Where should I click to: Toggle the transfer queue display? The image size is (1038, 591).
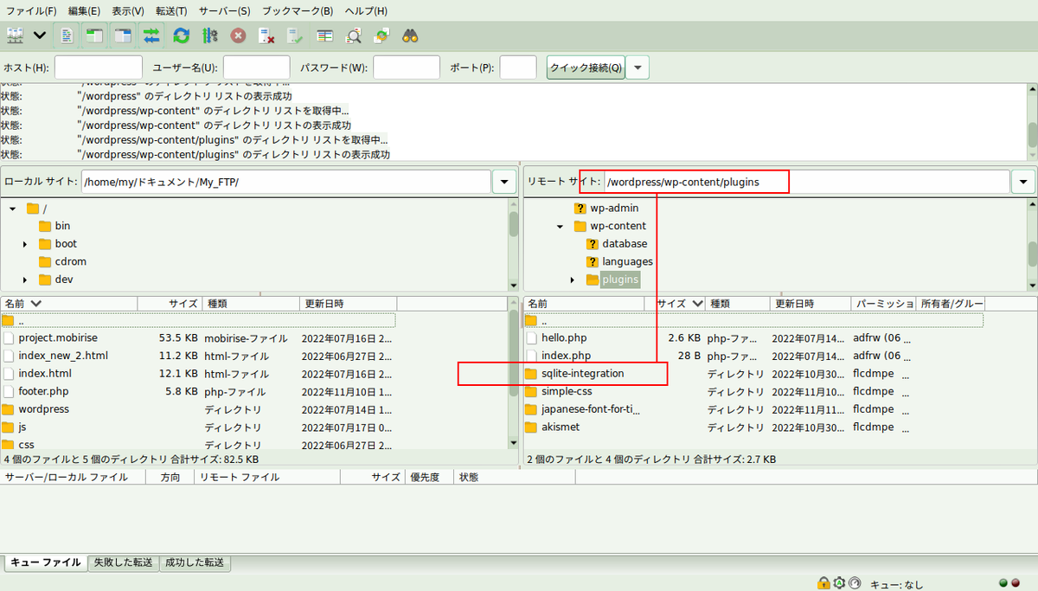[152, 35]
